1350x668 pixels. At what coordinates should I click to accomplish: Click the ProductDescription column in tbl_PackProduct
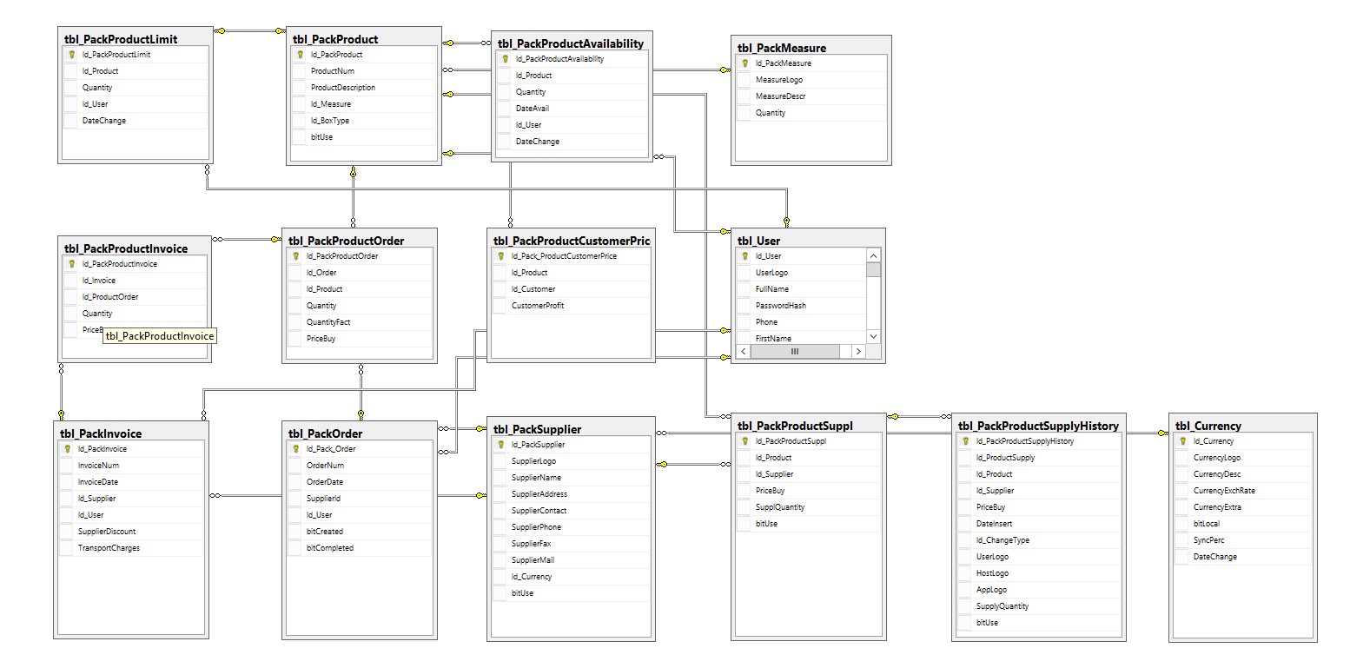363,88
